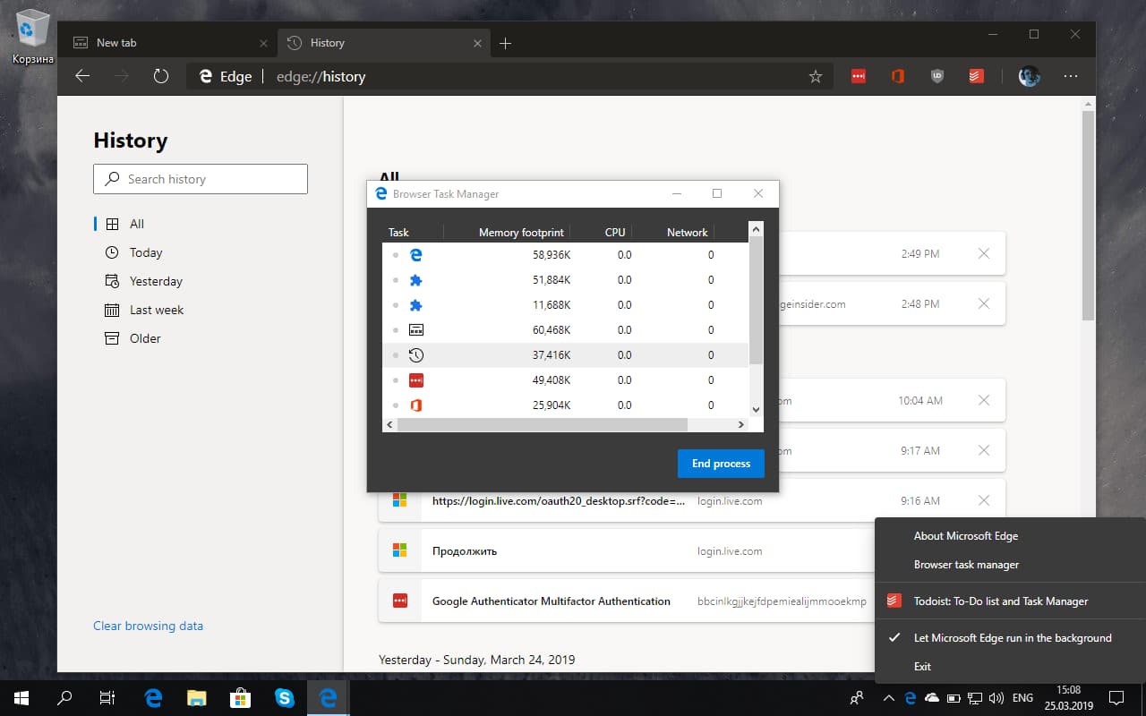The width and height of the screenshot is (1146, 716).
Task: Click the End process button
Action: coord(721,464)
